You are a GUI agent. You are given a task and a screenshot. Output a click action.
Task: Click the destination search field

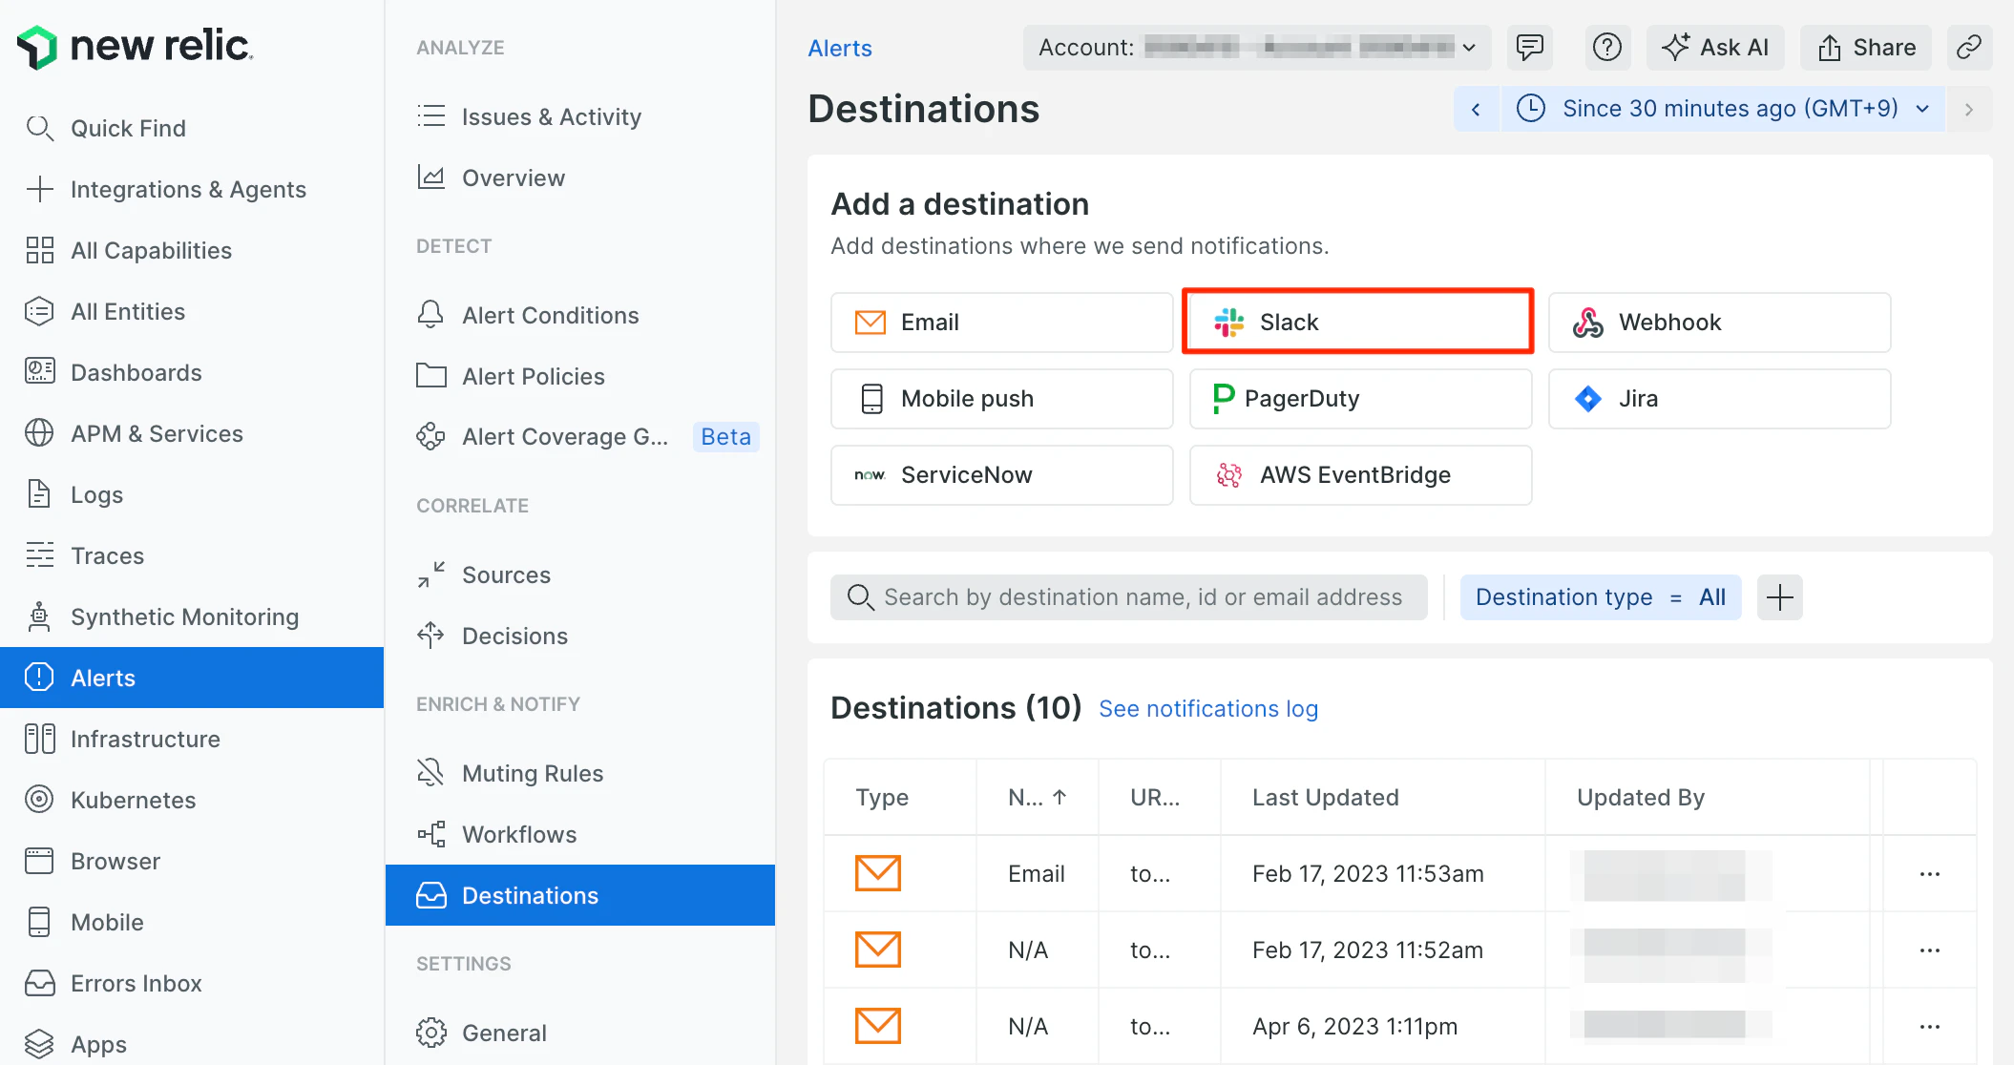coord(1129,597)
